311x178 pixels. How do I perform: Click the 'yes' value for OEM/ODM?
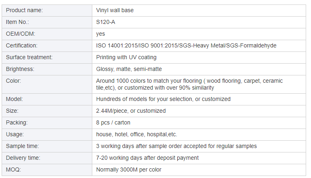click(100, 34)
